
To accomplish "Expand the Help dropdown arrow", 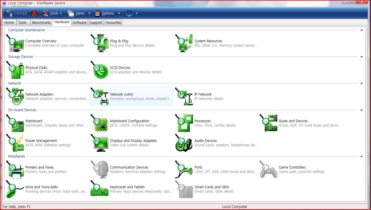I will (137, 13).
